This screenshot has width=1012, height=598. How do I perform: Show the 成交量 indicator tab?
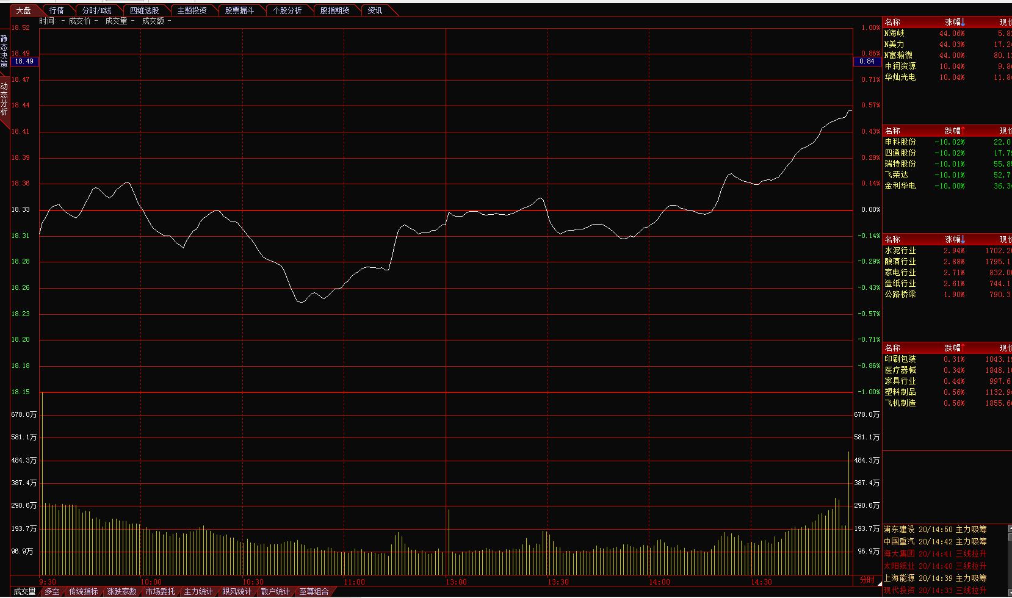25,592
